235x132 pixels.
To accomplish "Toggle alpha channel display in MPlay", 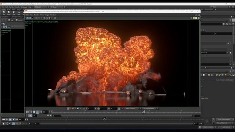I will click(78, 109).
